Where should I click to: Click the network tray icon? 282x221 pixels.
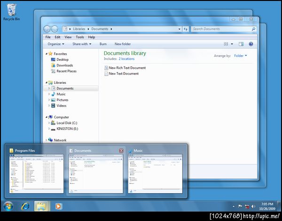(247, 206)
